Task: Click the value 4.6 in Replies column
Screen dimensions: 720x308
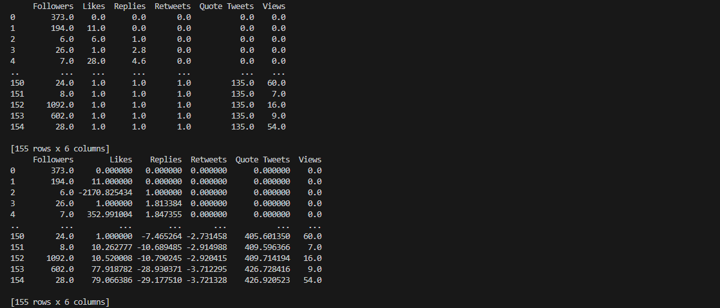Action: [138, 61]
